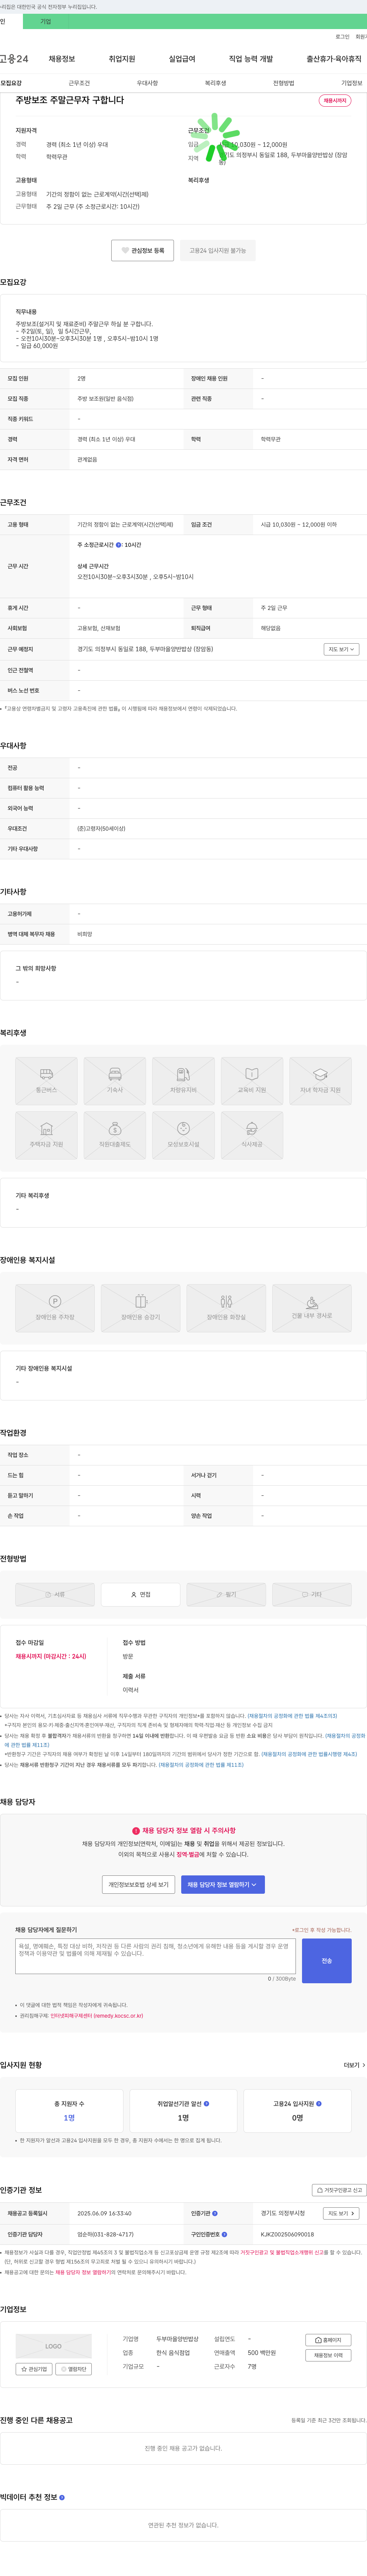
Task: Click the 서류 selection method icon
Action: pos(55,1594)
